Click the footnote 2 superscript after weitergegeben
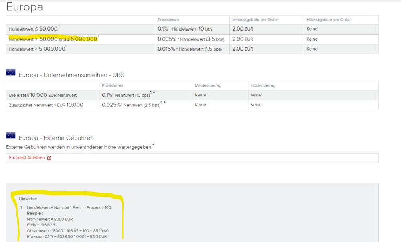 (x=154, y=144)
